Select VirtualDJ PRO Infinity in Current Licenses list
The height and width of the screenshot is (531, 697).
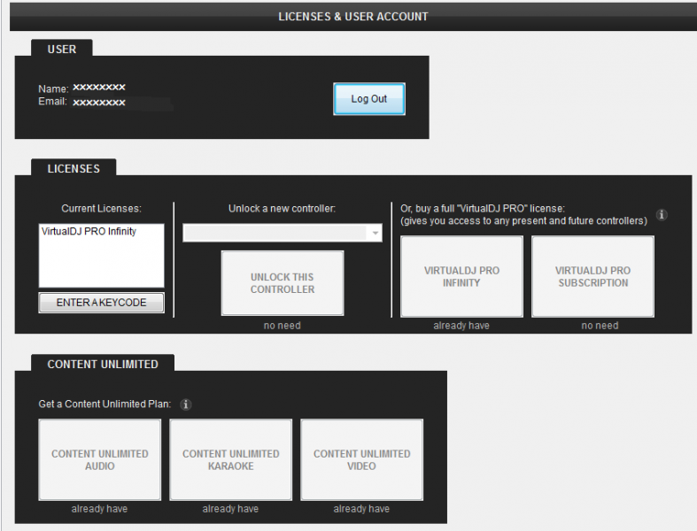[89, 232]
